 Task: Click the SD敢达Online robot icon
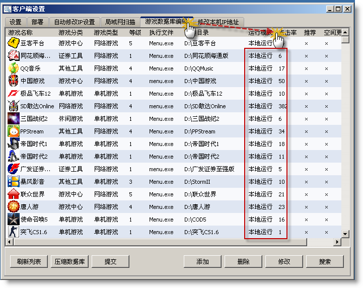click(x=13, y=106)
